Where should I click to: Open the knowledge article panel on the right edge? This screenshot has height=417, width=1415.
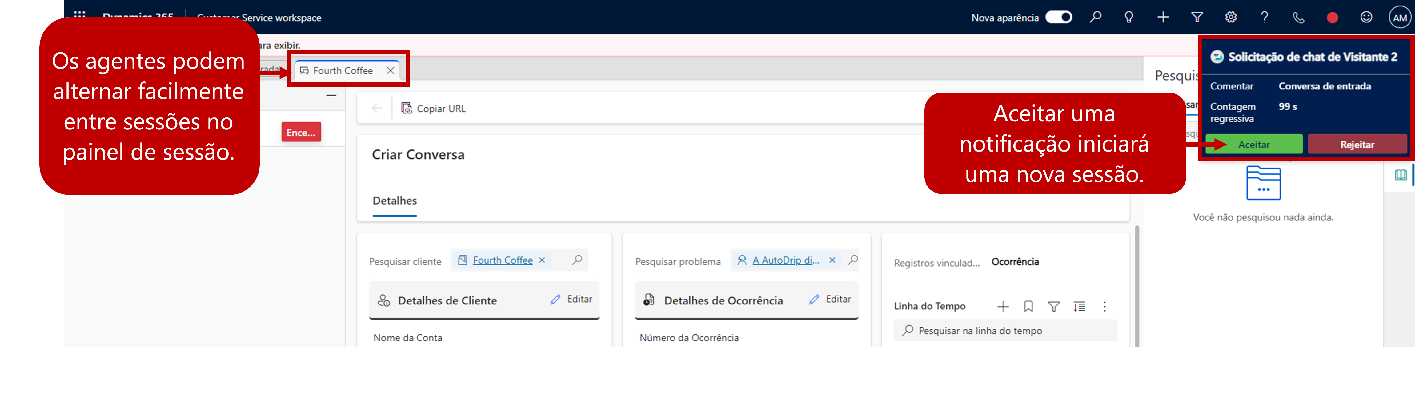(x=1401, y=174)
